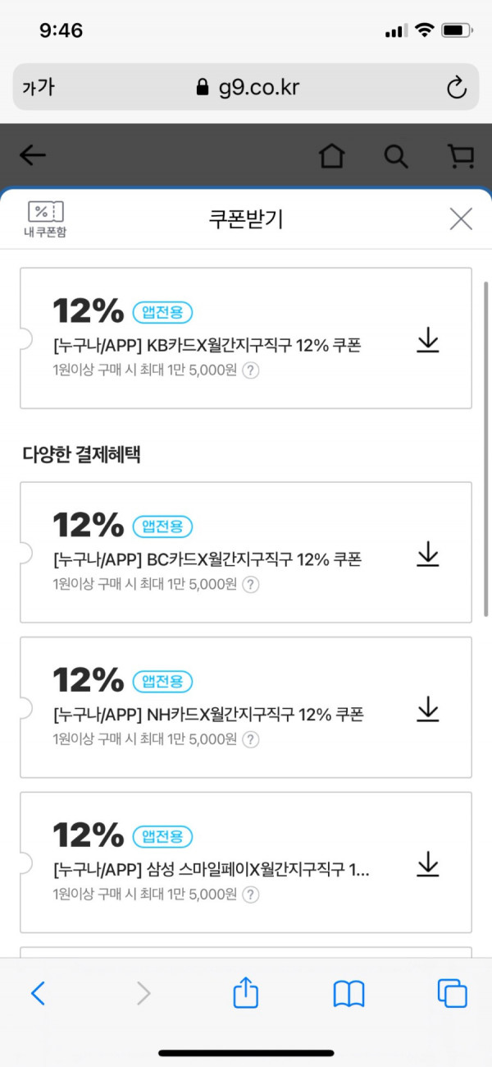Open 내 쿠폰함 coupon box

pos(45,219)
